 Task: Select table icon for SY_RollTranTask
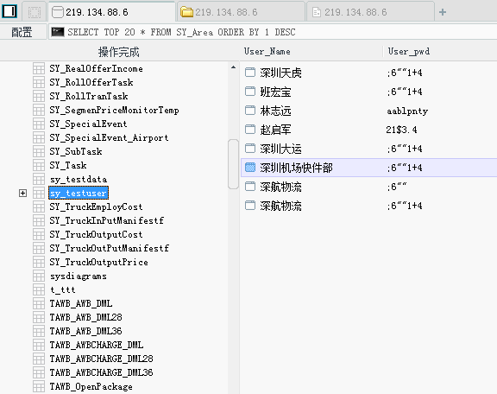(x=39, y=96)
